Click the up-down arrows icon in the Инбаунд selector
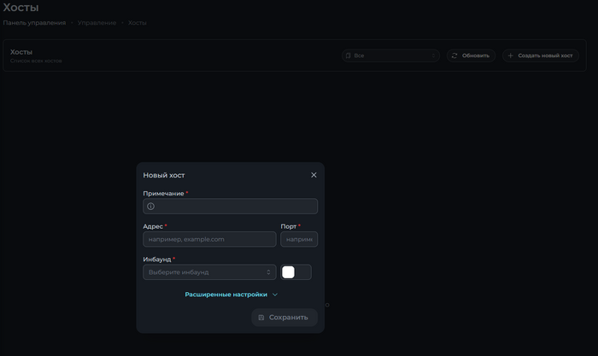 [269, 272]
